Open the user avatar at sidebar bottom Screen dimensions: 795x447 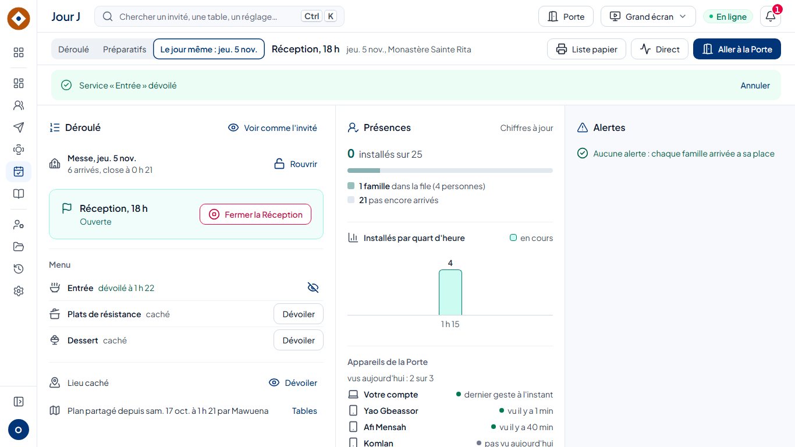(x=19, y=430)
